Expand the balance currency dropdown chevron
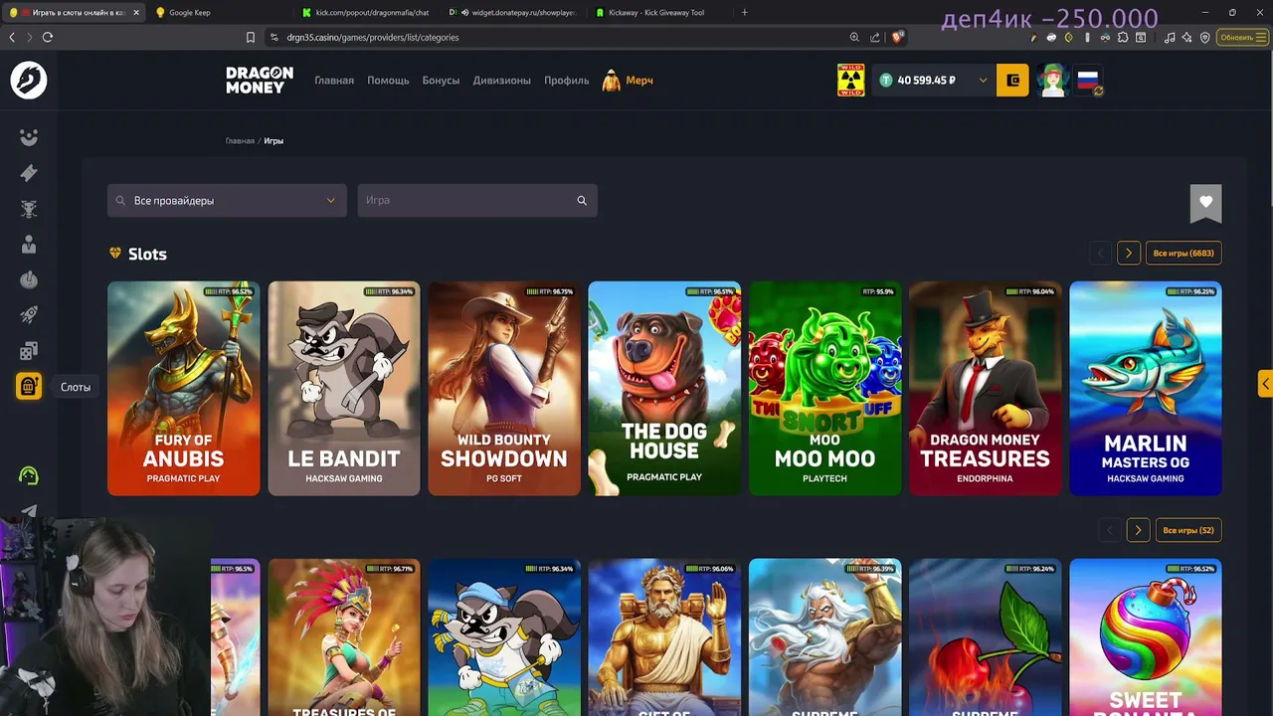Image resolution: width=1273 pixels, height=716 pixels. pos(983,81)
